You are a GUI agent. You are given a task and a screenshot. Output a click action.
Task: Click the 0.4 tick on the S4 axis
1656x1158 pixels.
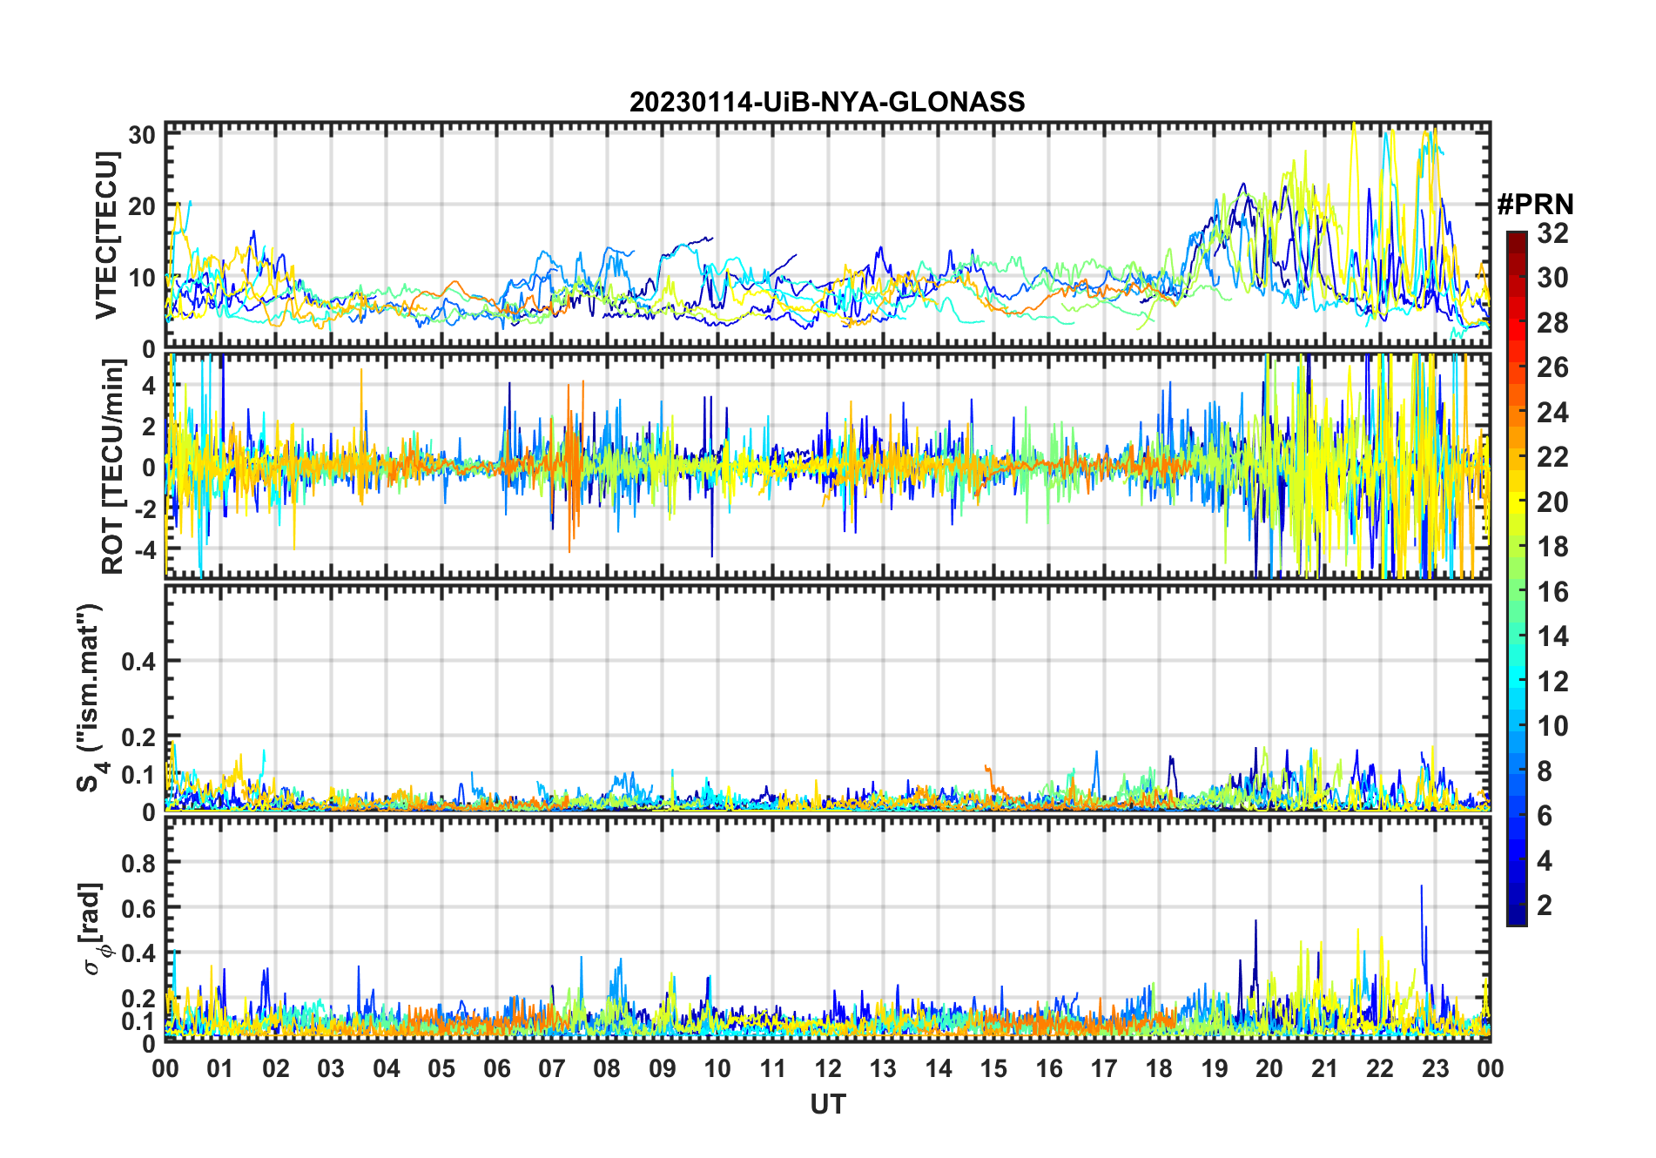click(x=139, y=662)
